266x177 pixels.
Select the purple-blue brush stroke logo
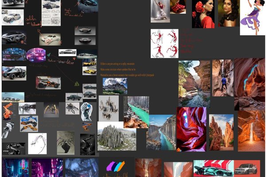115,166
